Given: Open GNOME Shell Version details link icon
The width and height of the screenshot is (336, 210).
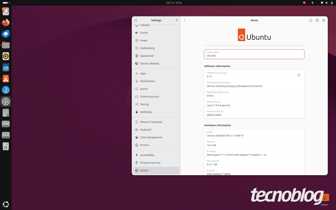Looking at the screenshot, I should [299, 75].
